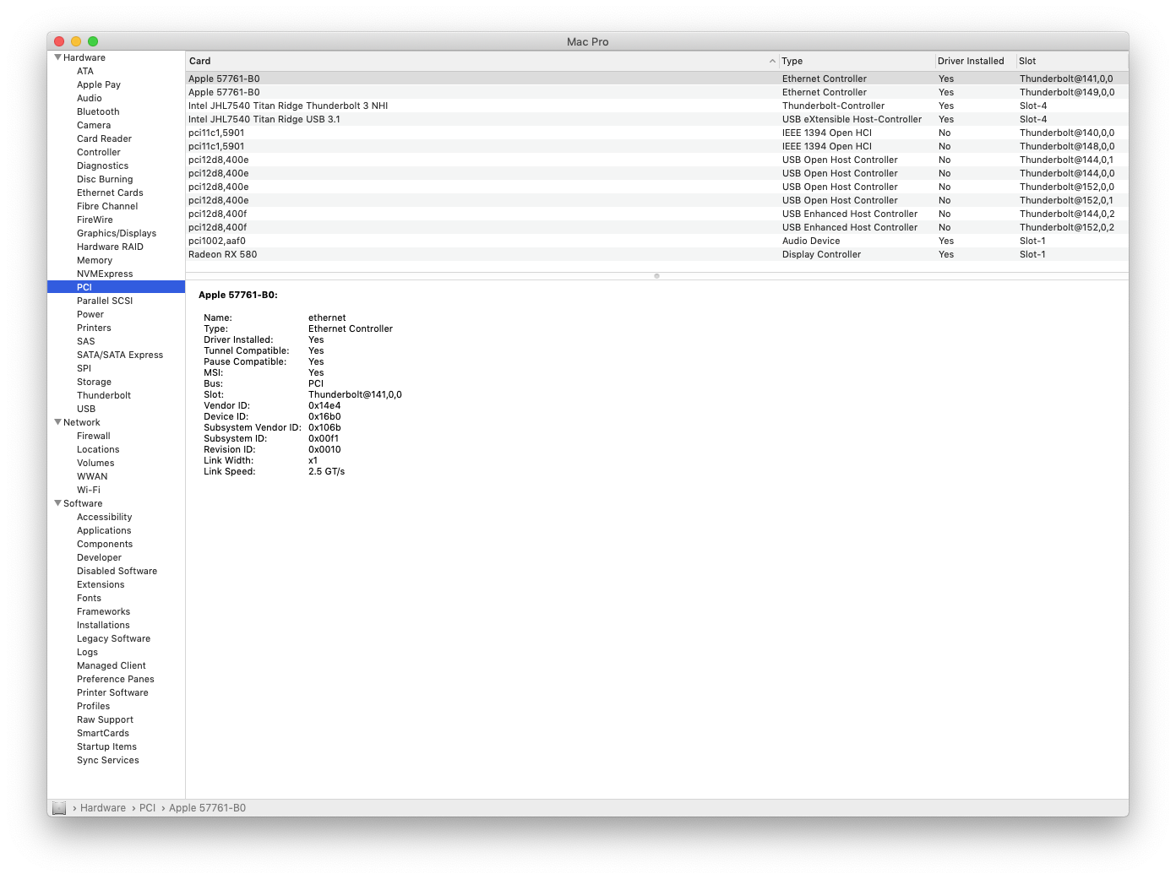This screenshot has height=879, width=1176.
Task: Click Apple 57761-B0 in the path bar
Action: 208,808
